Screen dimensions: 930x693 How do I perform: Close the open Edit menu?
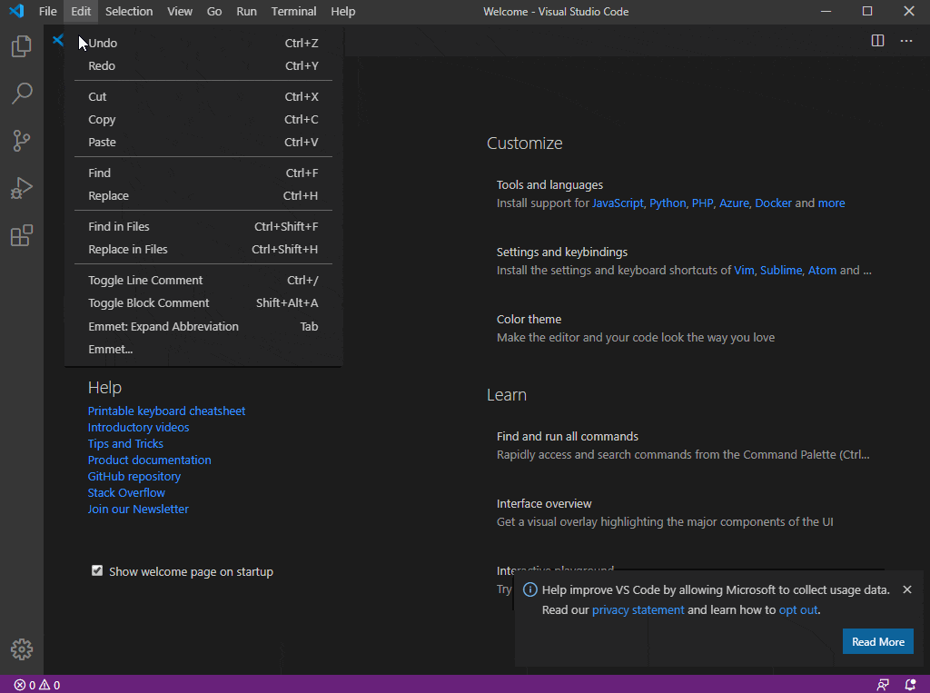pyautogui.click(x=81, y=11)
